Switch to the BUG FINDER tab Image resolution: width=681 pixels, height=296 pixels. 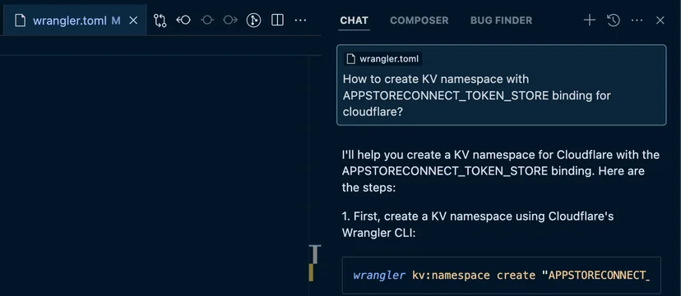(501, 20)
